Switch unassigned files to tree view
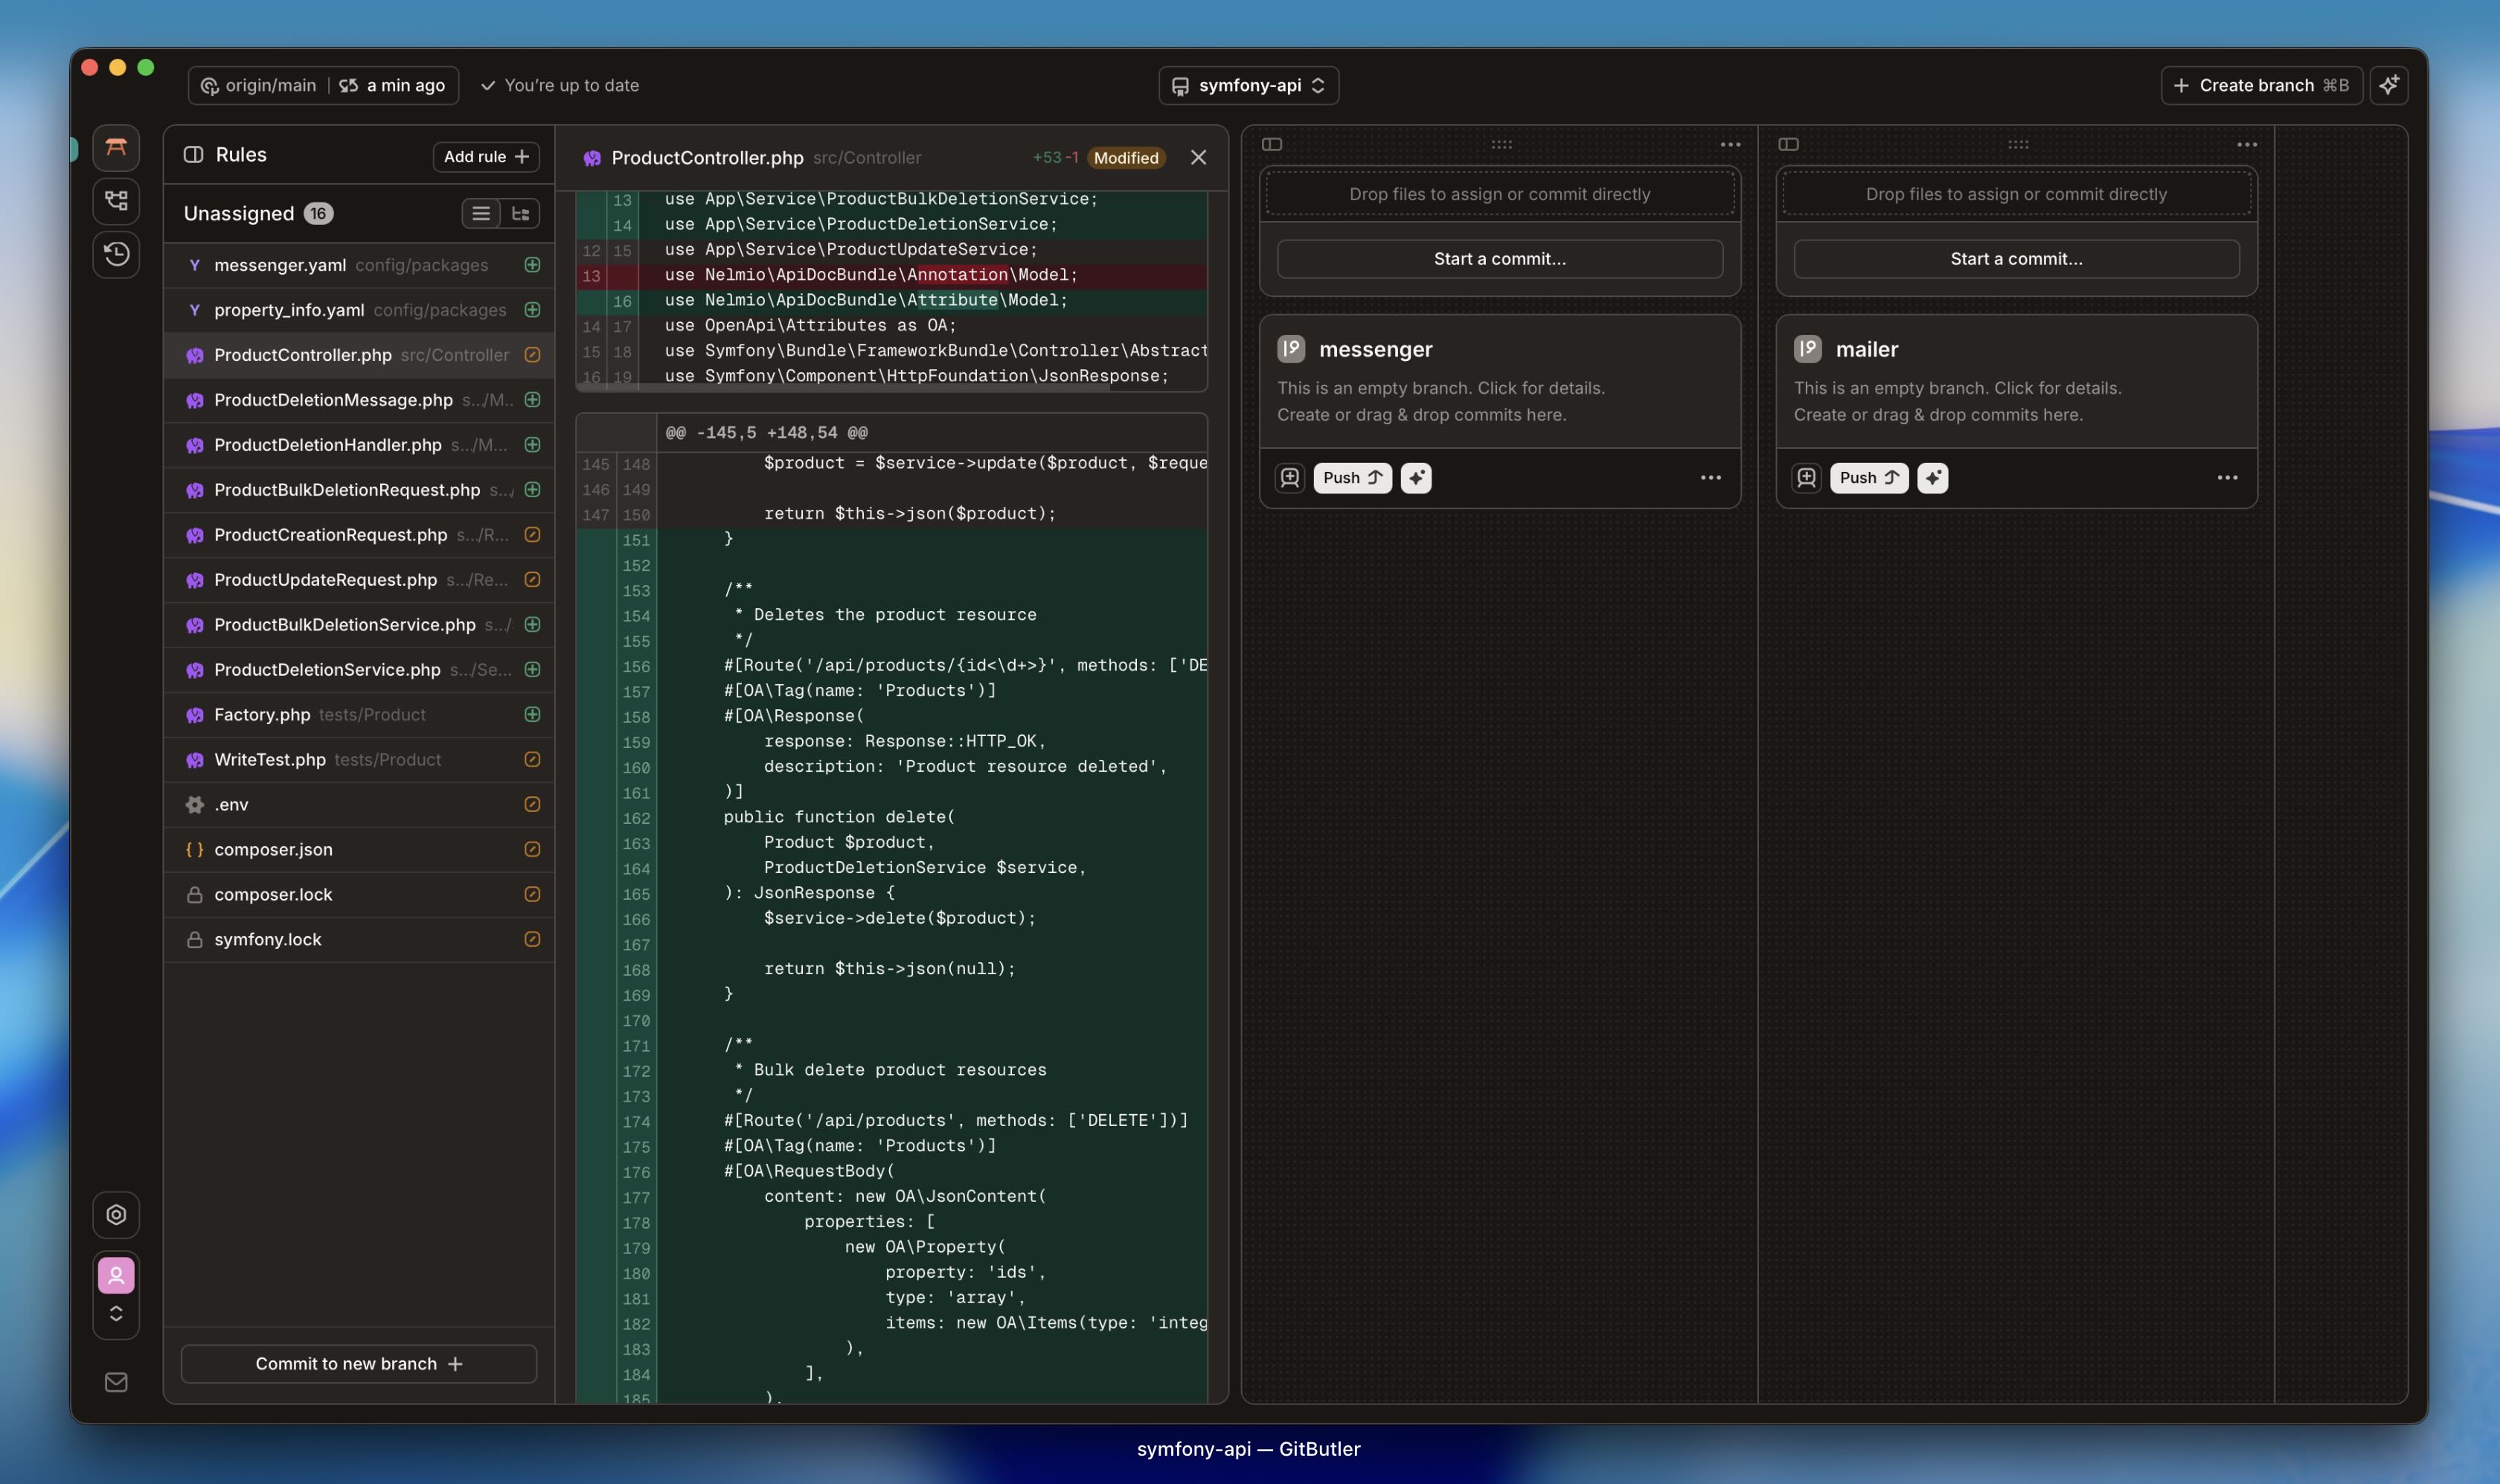Viewport: 2500px width, 1484px height. pyautogui.click(x=520, y=214)
